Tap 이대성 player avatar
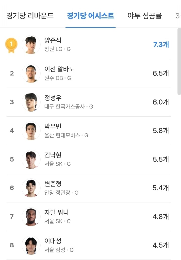Viewport: 181px width, 260px height. (31, 245)
